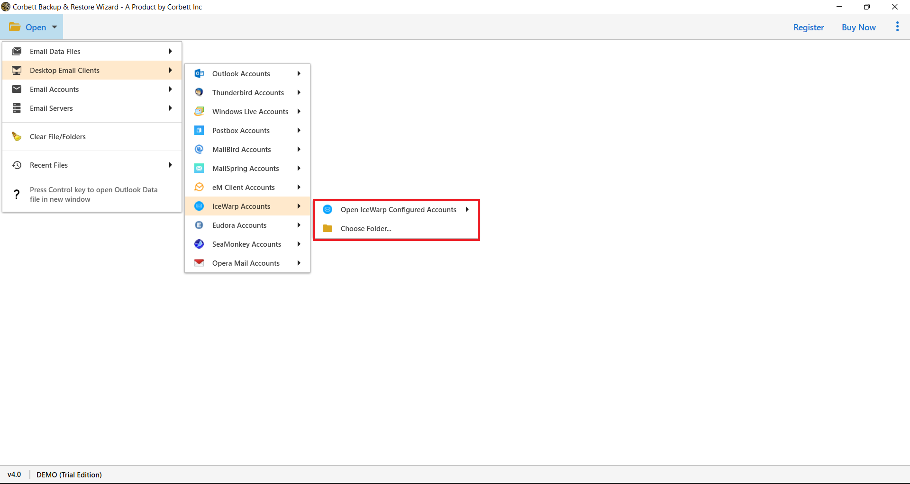Click the Email Servers stack icon
910x484 pixels.
[17, 108]
